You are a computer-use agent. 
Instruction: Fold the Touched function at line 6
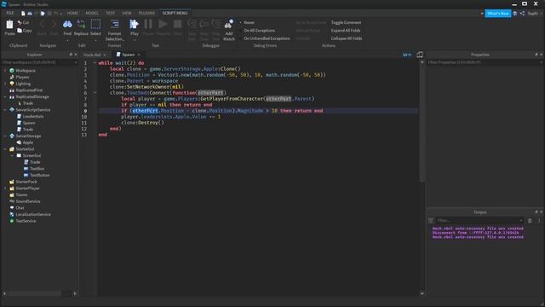[x=95, y=93]
